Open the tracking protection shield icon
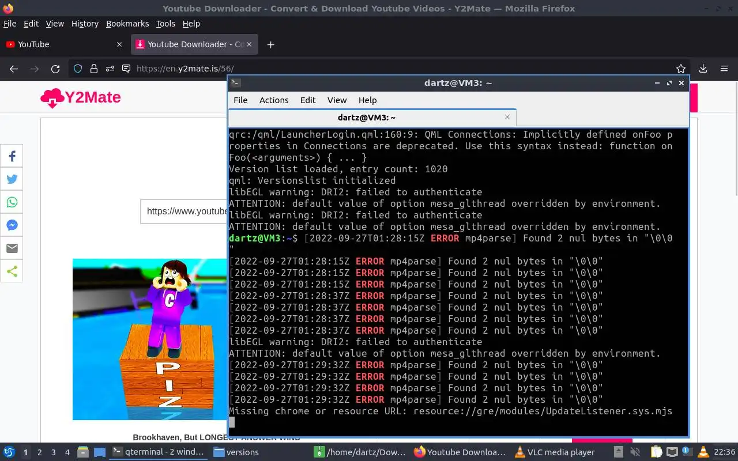The width and height of the screenshot is (738, 461). [x=78, y=69]
